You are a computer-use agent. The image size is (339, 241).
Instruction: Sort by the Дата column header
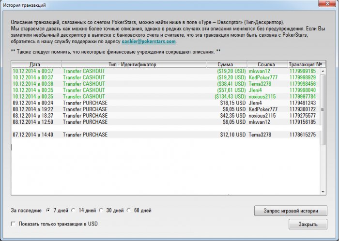(x=36, y=64)
